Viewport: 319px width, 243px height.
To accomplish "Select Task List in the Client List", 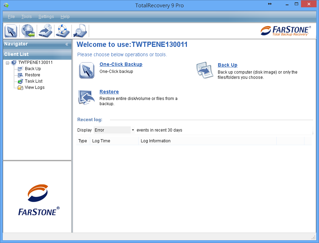I will (x=34, y=81).
